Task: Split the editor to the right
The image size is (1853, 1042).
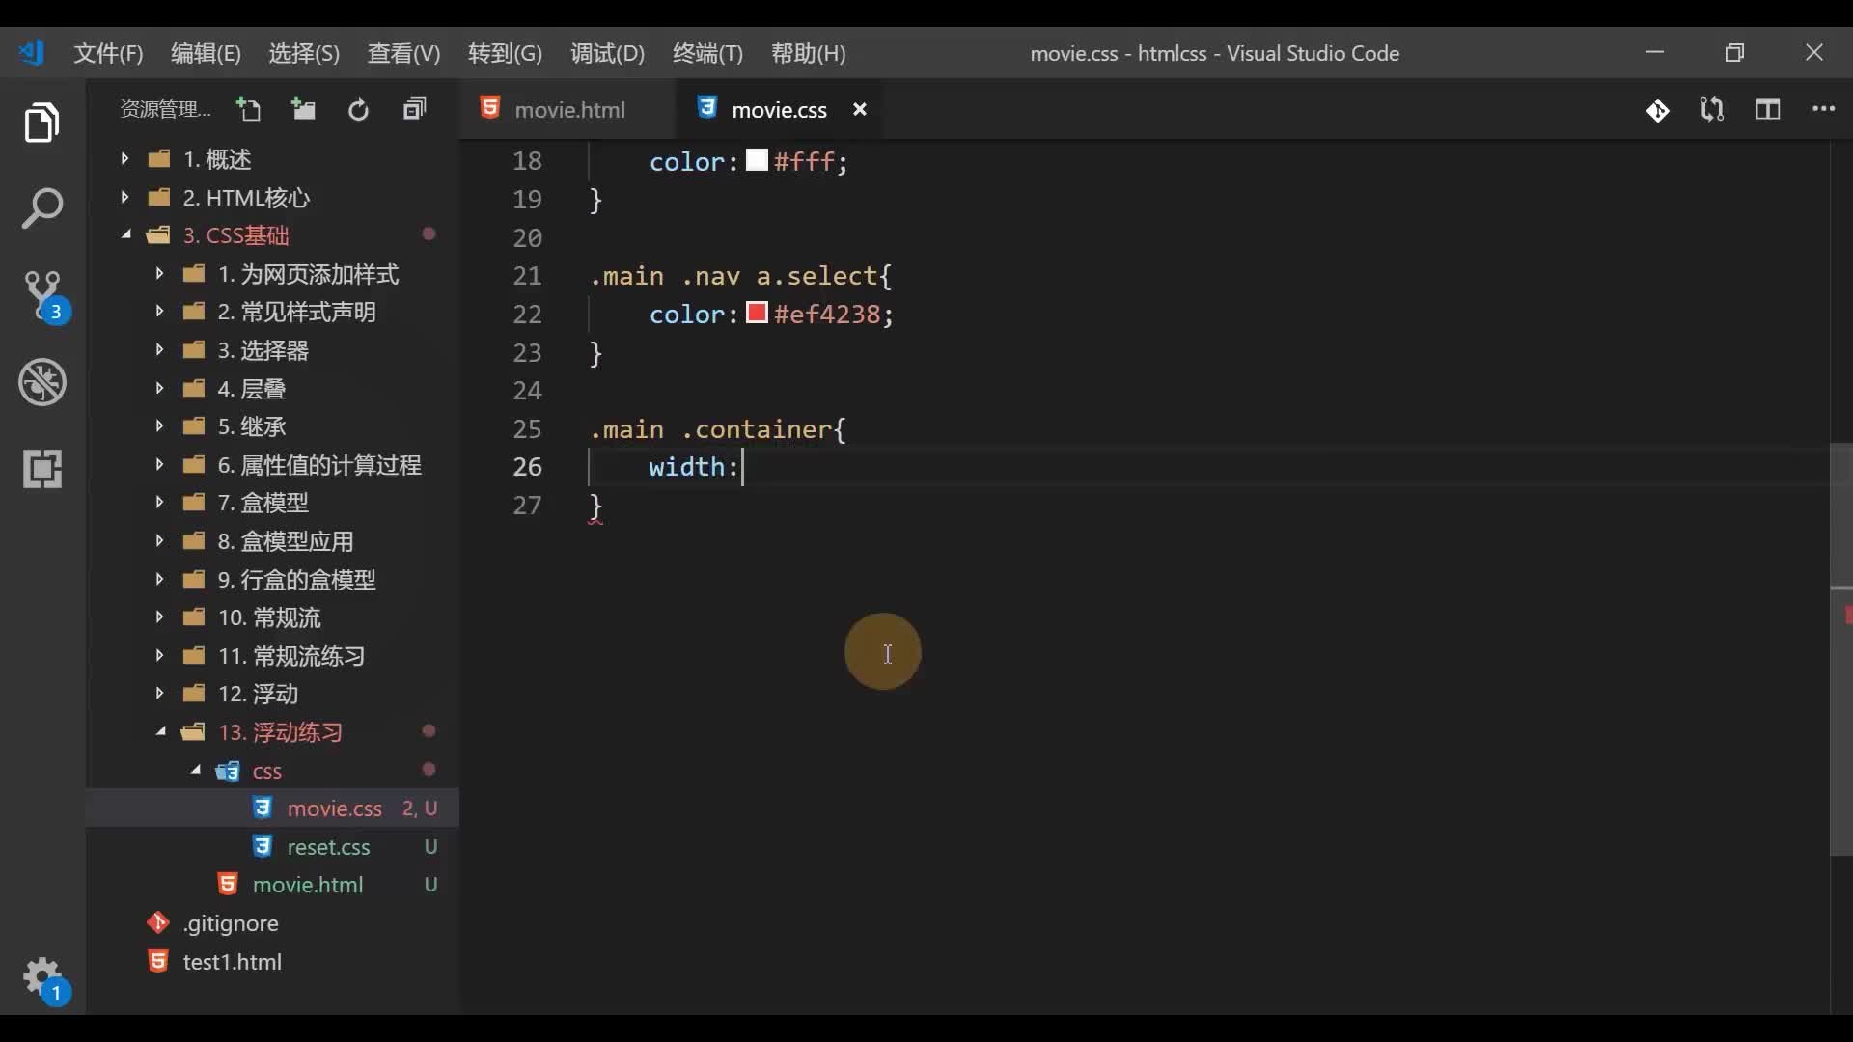Action: point(1768,109)
